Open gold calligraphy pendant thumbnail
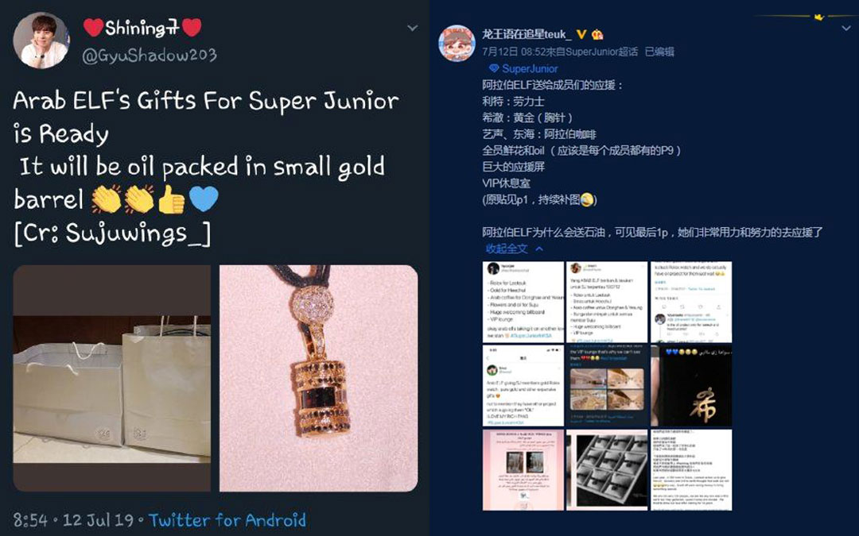The width and height of the screenshot is (859, 536). [691, 386]
